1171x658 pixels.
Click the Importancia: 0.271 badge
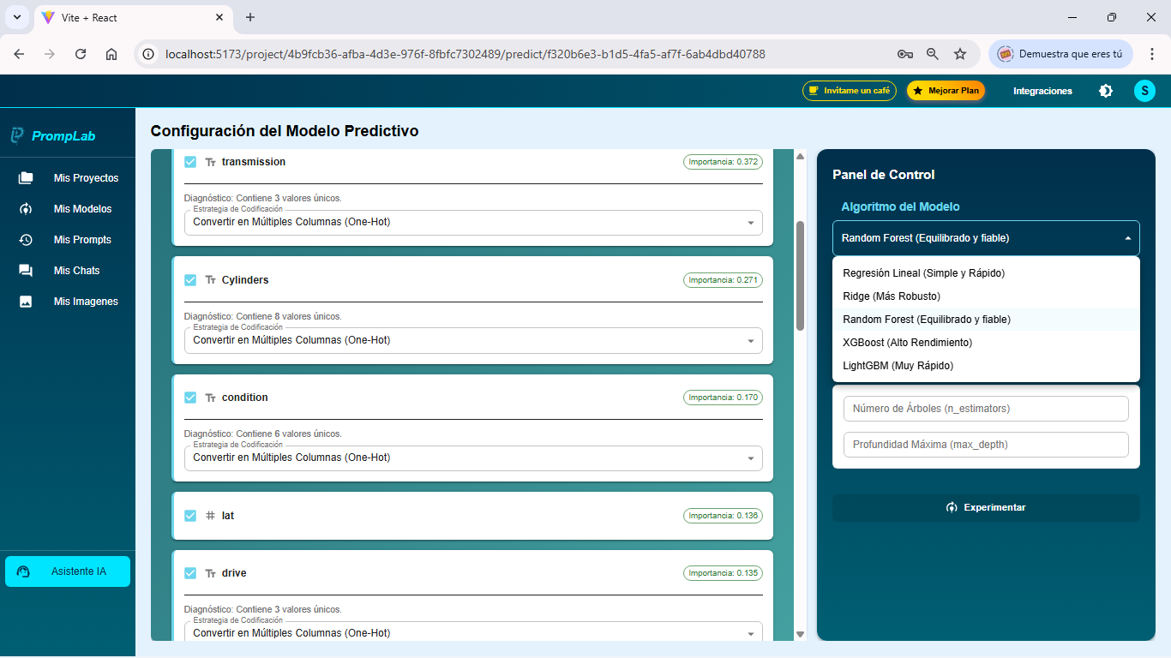723,280
